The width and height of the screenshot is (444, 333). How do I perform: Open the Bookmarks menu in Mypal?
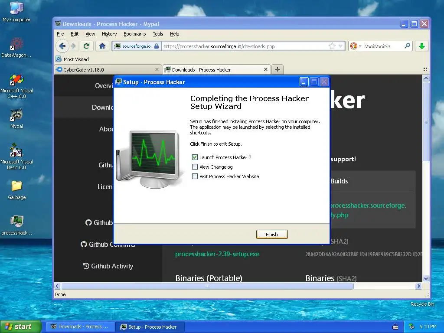tap(135, 34)
